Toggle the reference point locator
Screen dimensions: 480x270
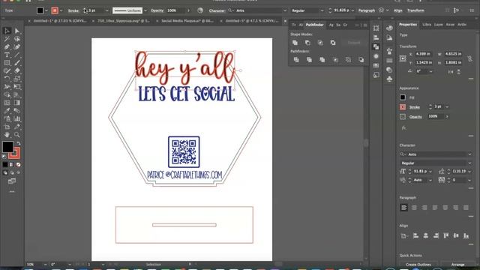(403, 58)
